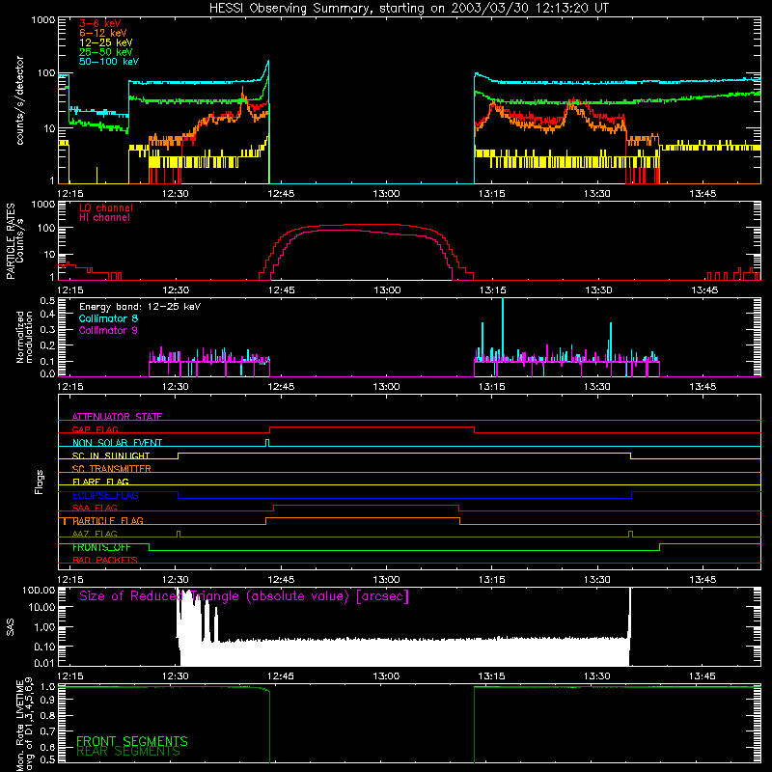Screen dimensions: 772x772
Task: Click the A47 FLAG label
Action: coord(95,534)
